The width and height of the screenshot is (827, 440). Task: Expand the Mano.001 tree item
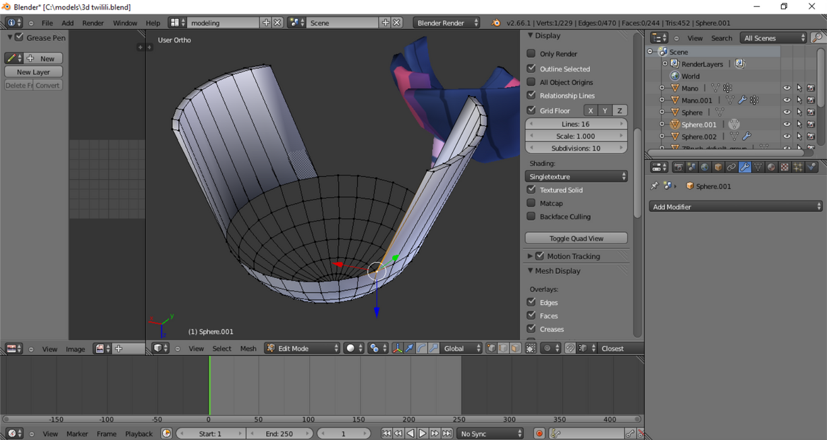(662, 101)
